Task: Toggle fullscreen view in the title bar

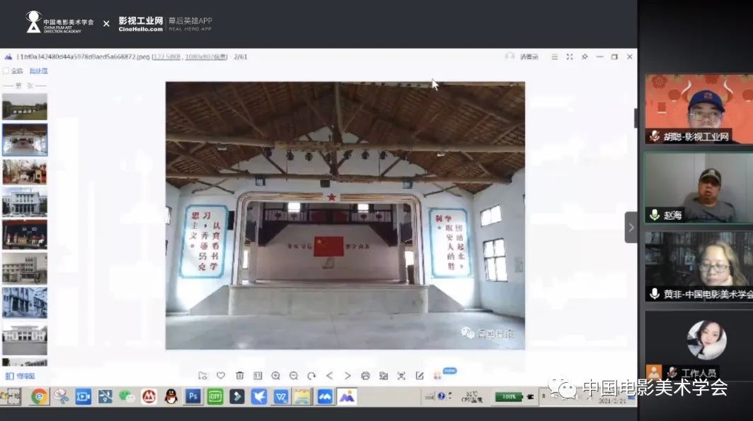Action: point(570,57)
